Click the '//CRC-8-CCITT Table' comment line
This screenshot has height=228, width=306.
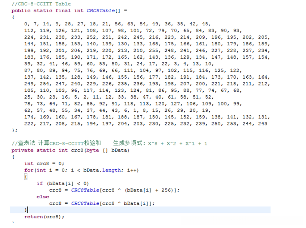point(41,4)
